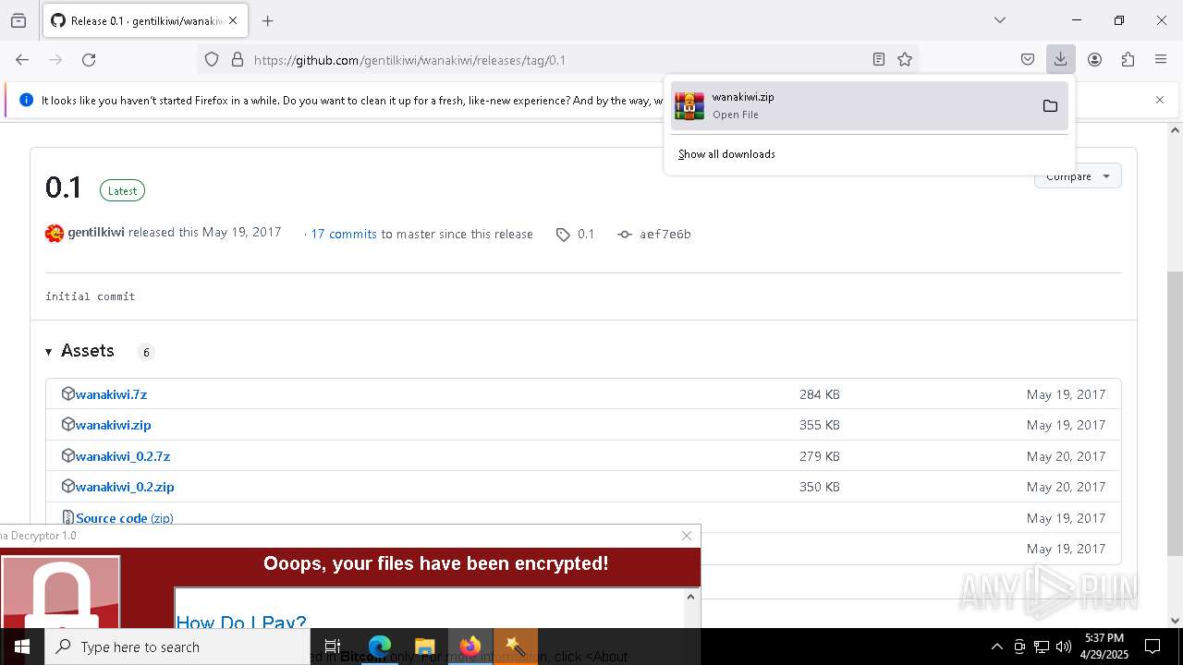Show tracking protection shield info
The height and width of the screenshot is (665, 1183).
coord(212,59)
